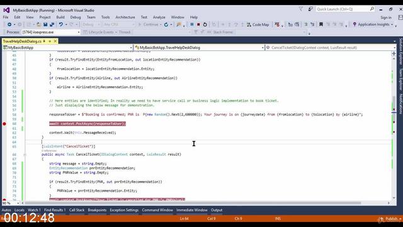Image resolution: width=403 pixels, height=227 pixels.
Task: Click the bookmark toggle icon
Action: [x=321, y=25]
